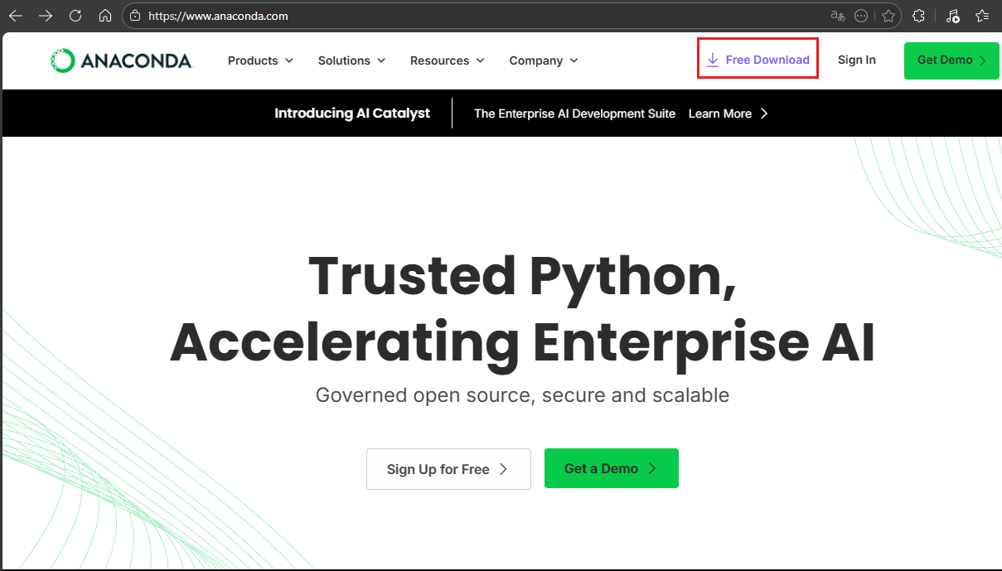Image resolution: width=1002 pixels, height=571 pixels.
Task: Expand the Solutions menu
Action: click(x=351, y=60)
